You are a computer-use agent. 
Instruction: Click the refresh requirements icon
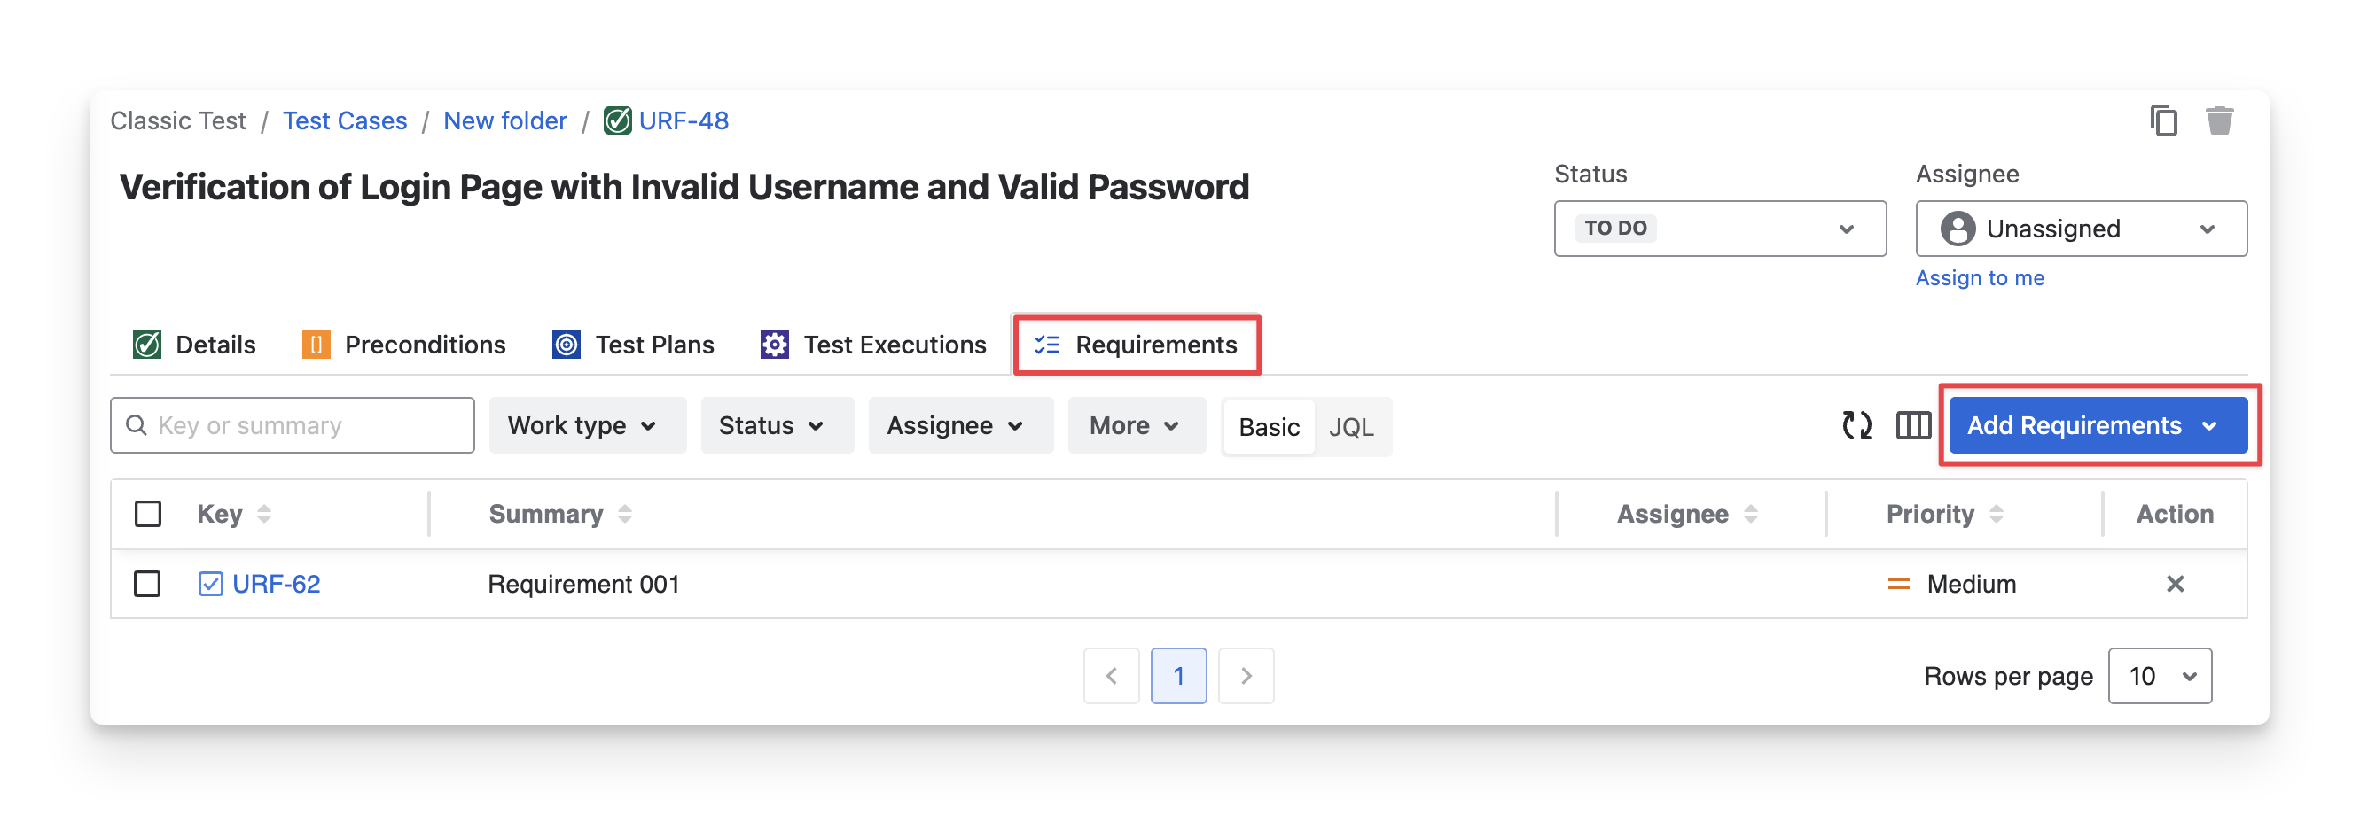pyautogui.click(x=1856, y=425)
